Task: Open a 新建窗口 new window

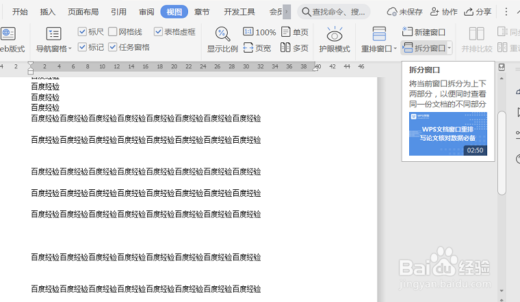Action: tap(424, 32)
